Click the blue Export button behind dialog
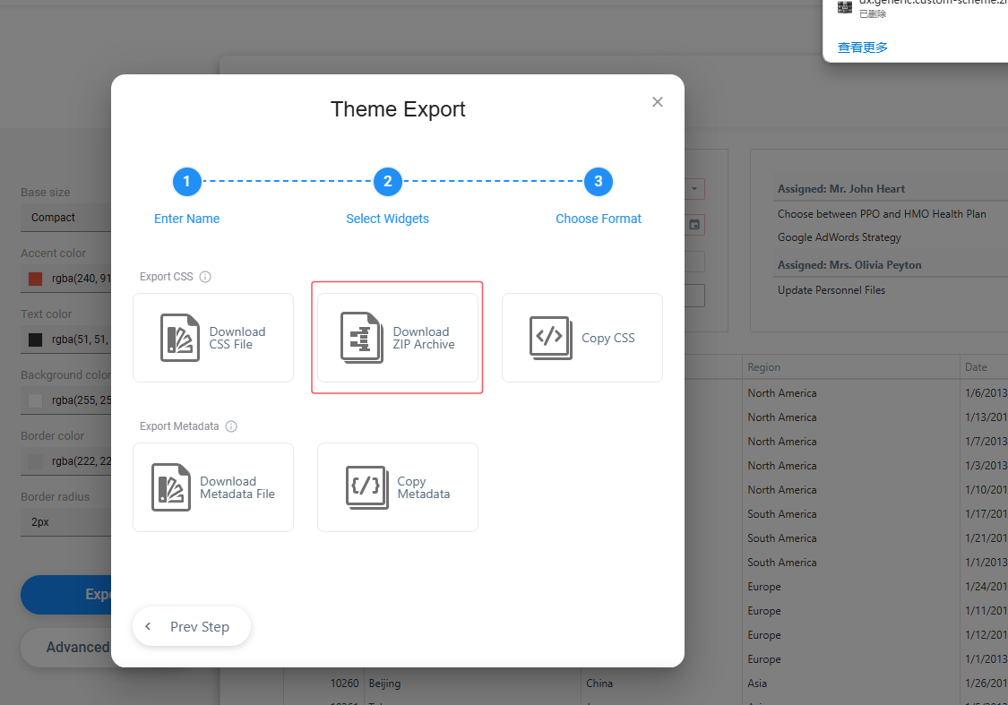Viewport: 1008px width, 705px height. [x=65, y=595]
